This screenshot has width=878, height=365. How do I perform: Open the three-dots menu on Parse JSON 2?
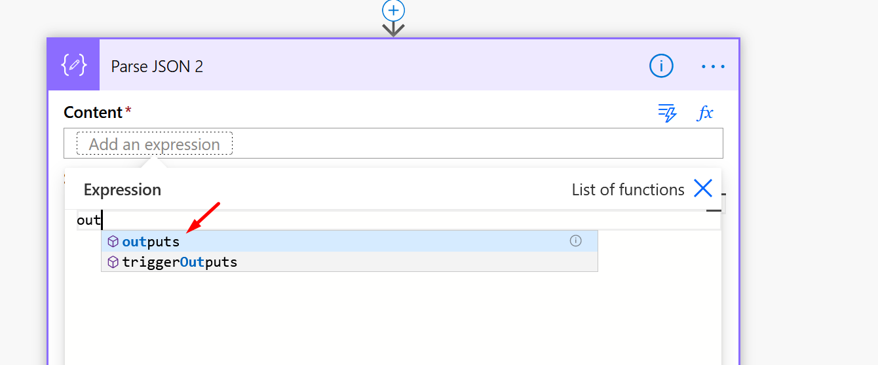713,66
